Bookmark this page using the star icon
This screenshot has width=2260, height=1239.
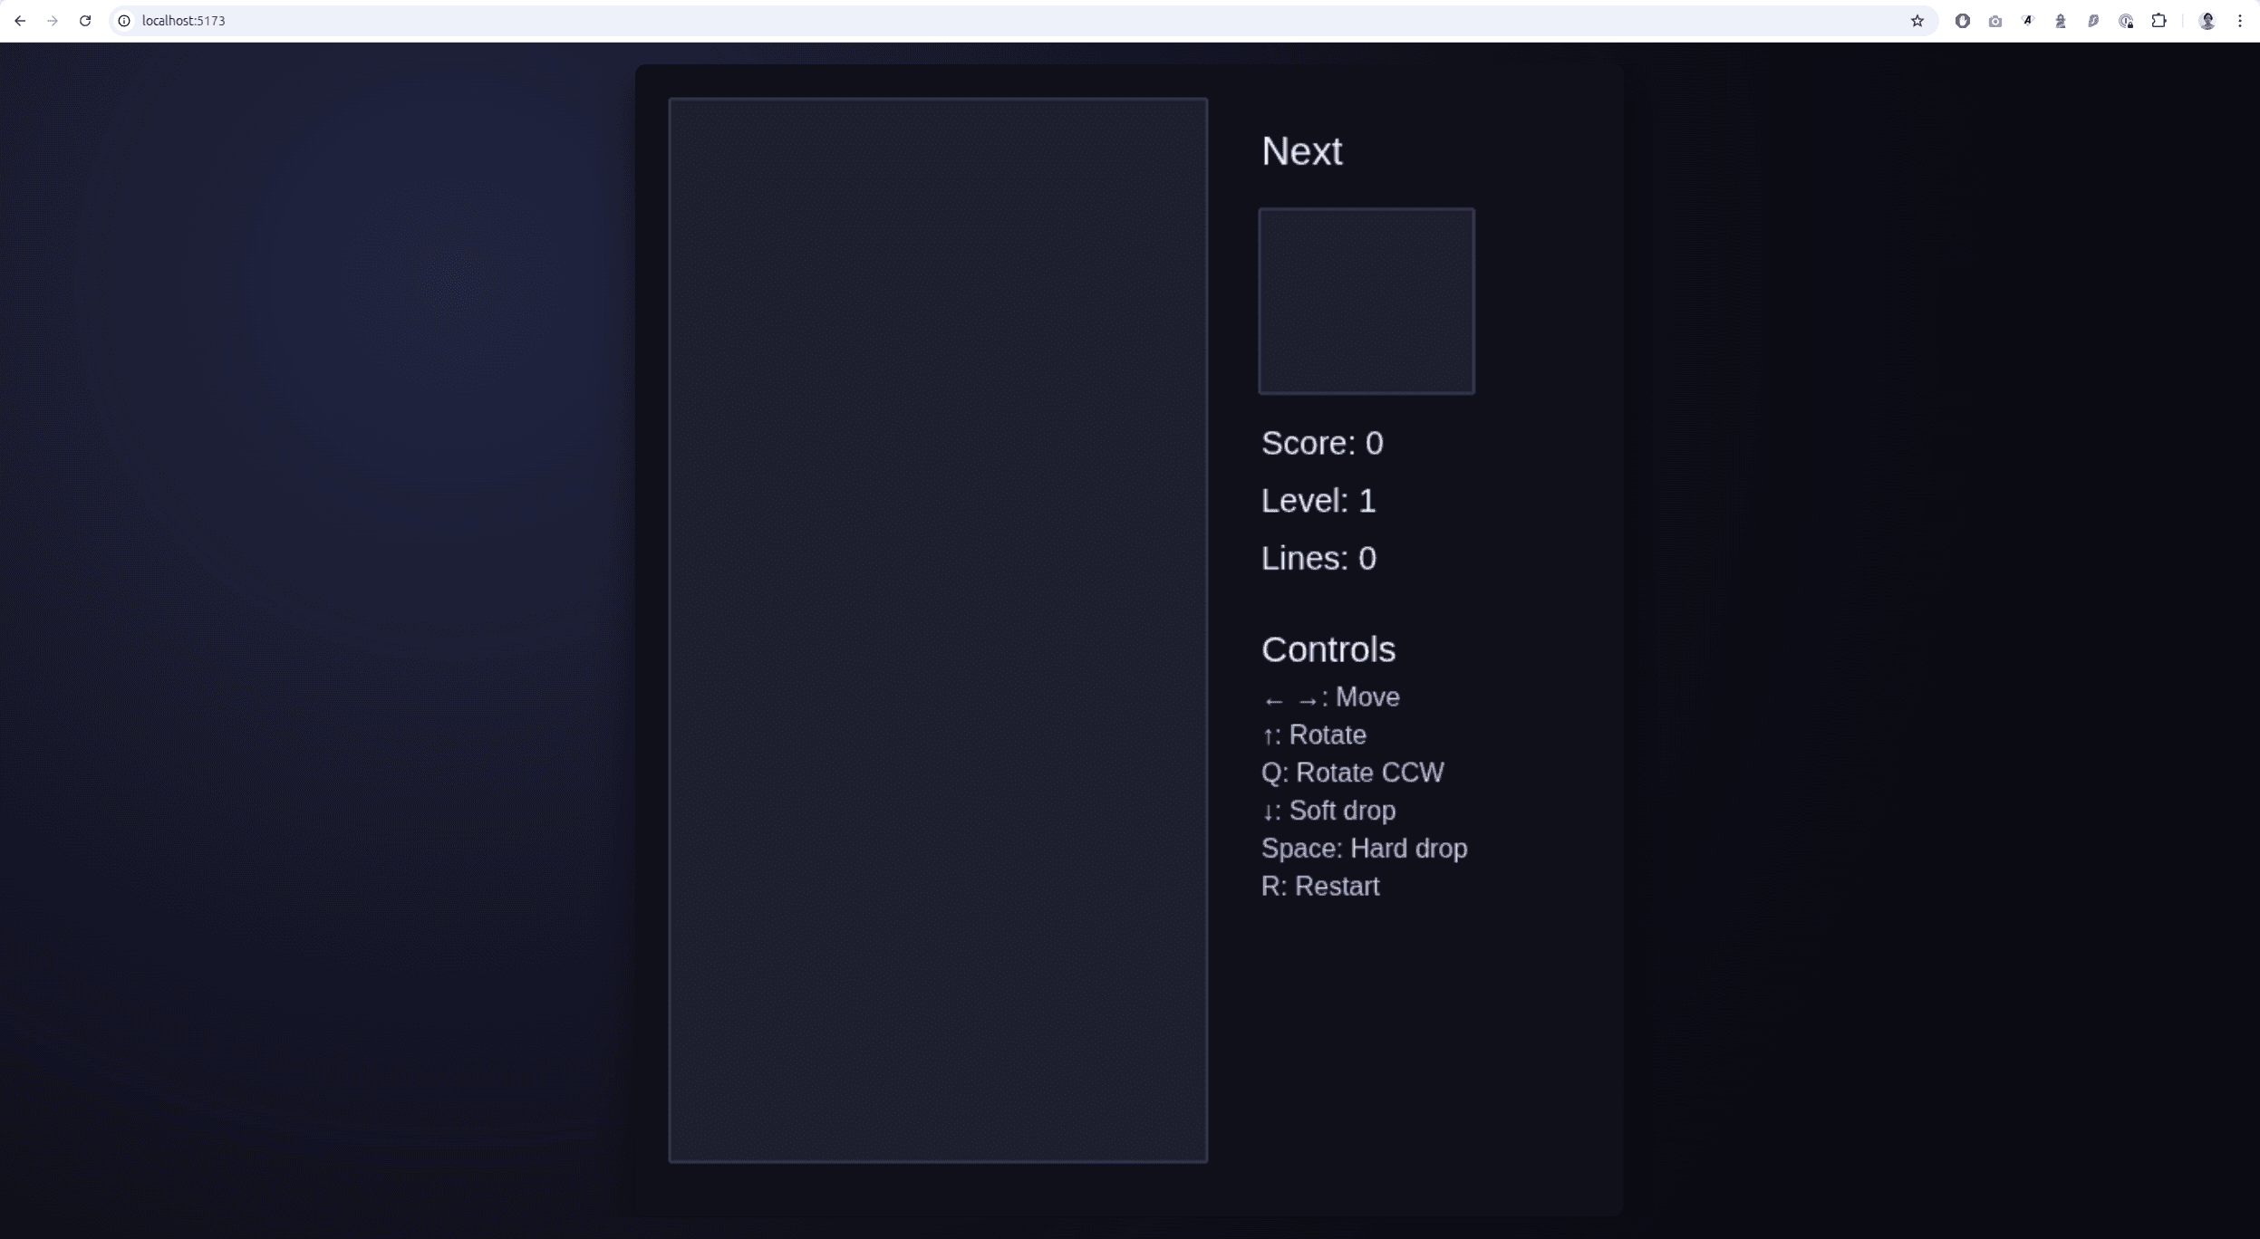click(1917, 20)
